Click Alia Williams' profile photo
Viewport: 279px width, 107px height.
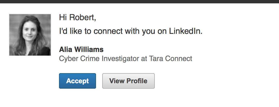30,35
